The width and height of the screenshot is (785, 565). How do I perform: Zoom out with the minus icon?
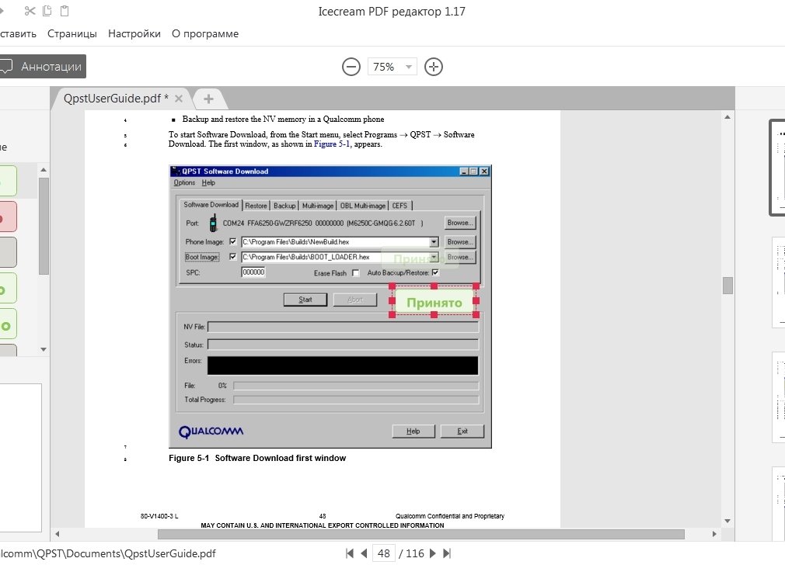pos(351,67)
